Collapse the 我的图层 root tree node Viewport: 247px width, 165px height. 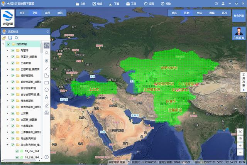pyautogui.click(x=3, y=44)
